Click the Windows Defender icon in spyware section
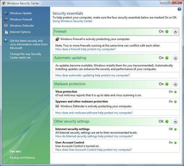This screenshot has width=184, height=166. tap(57, 106)
